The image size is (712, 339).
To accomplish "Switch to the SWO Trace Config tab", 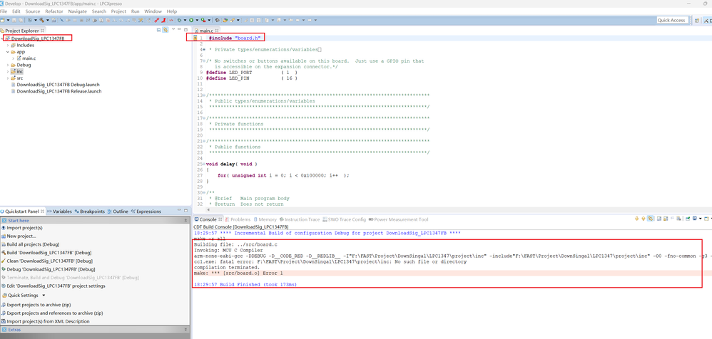I will (x=344, y=219).
